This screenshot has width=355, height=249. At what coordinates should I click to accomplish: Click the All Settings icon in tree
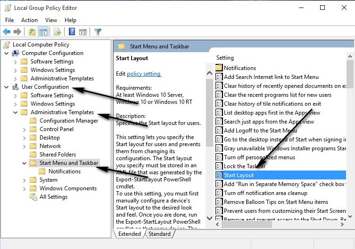pyautogui.click(x=33, y=197)
